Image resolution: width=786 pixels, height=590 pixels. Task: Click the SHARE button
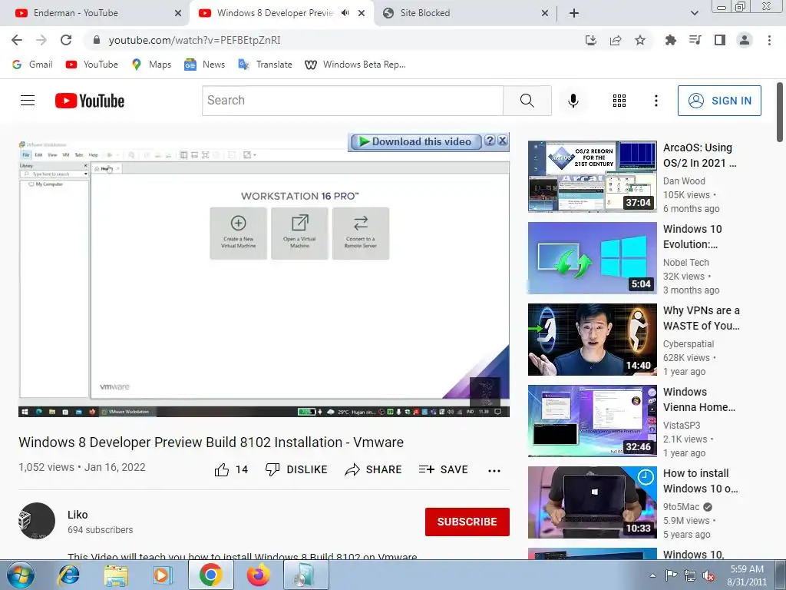374,469
